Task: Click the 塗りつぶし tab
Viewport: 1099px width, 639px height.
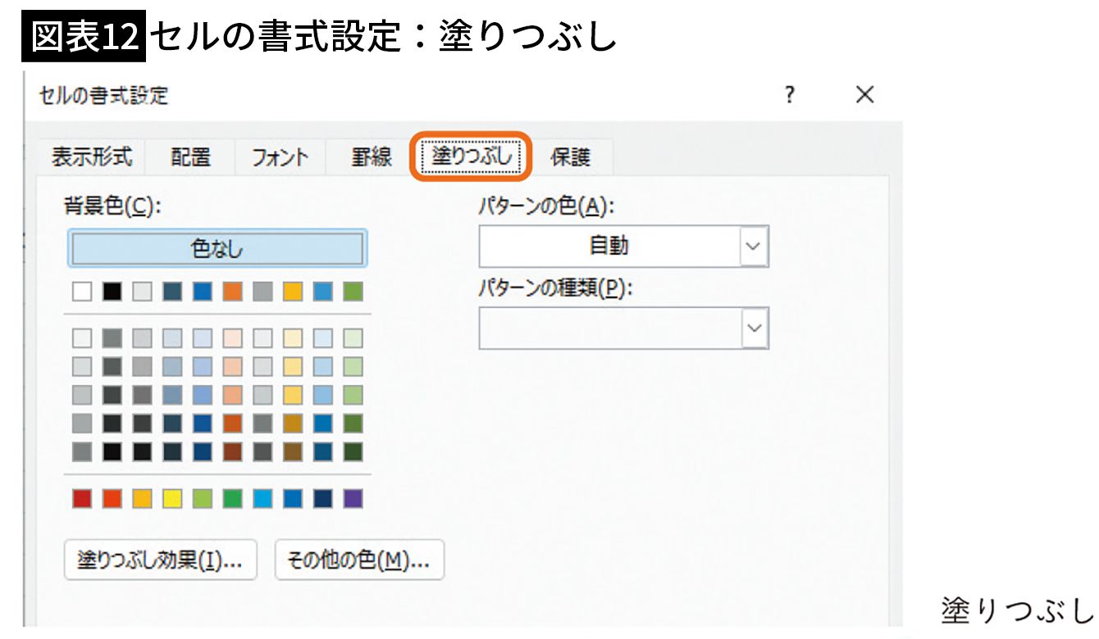Action: point(471,156)
